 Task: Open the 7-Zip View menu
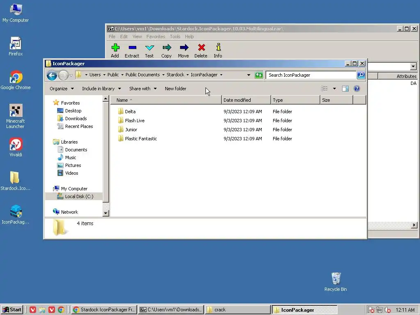pyautogui.click(x=137, y=37)
